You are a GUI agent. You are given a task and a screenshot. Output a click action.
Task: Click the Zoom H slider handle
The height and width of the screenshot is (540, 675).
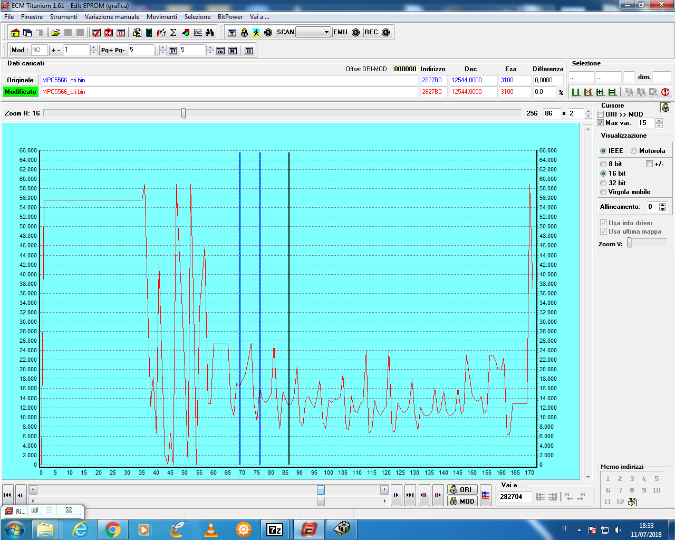184,113
